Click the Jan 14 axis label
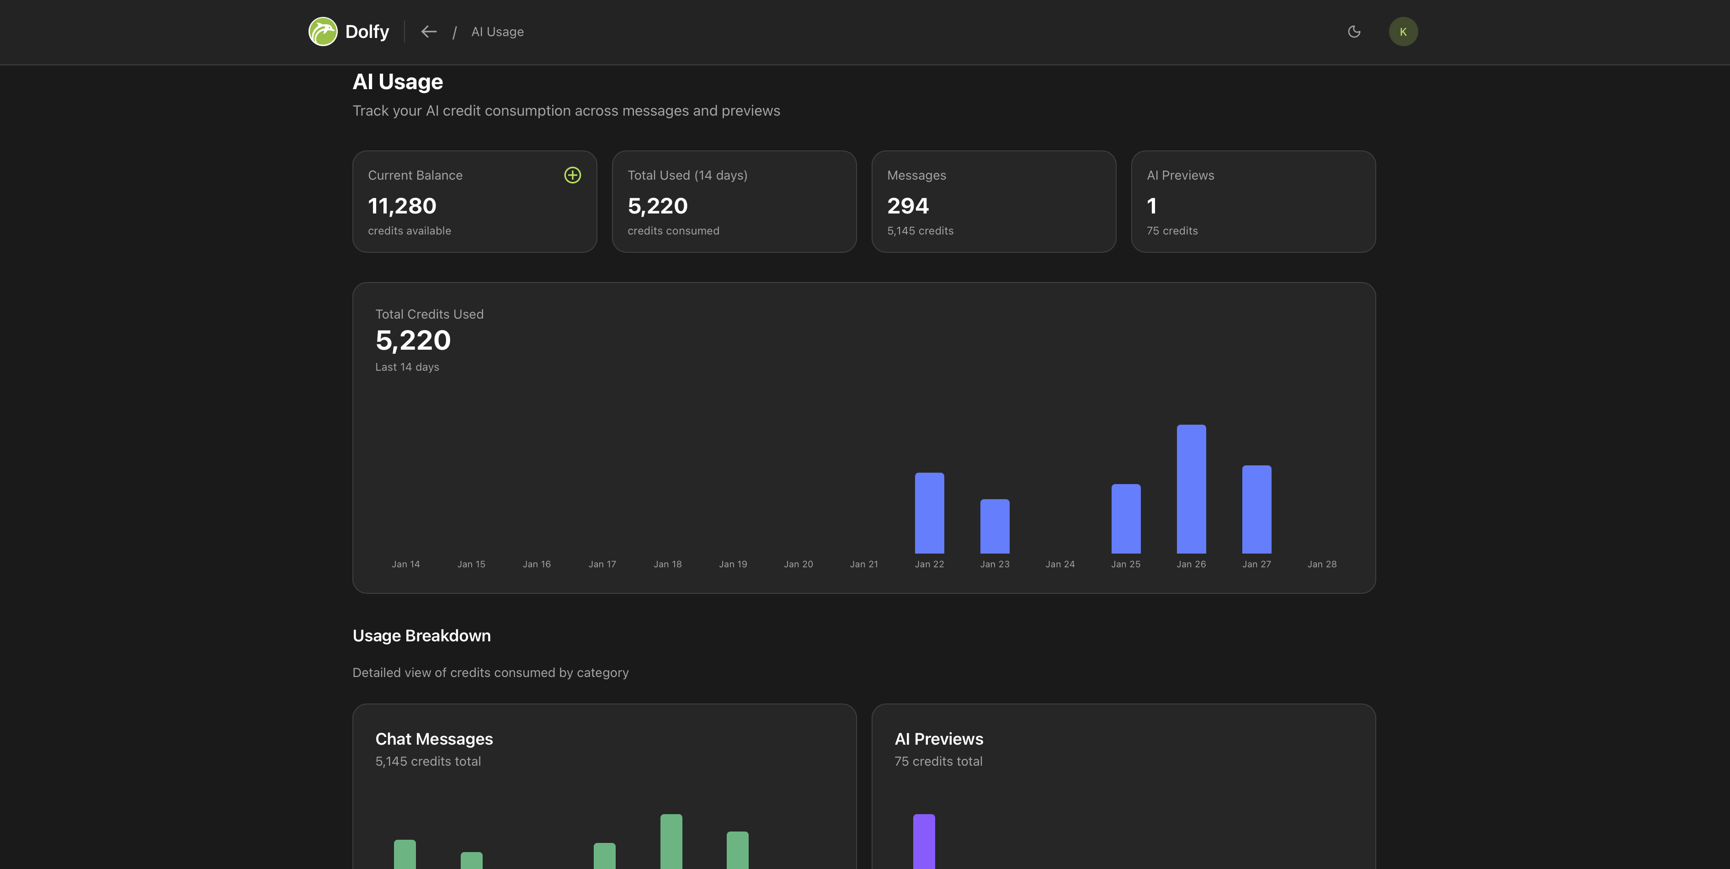The image size is (1730, 869). (405, 564)
